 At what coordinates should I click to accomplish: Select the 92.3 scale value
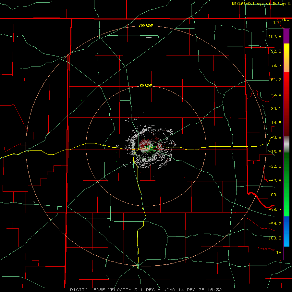point(276,51)
